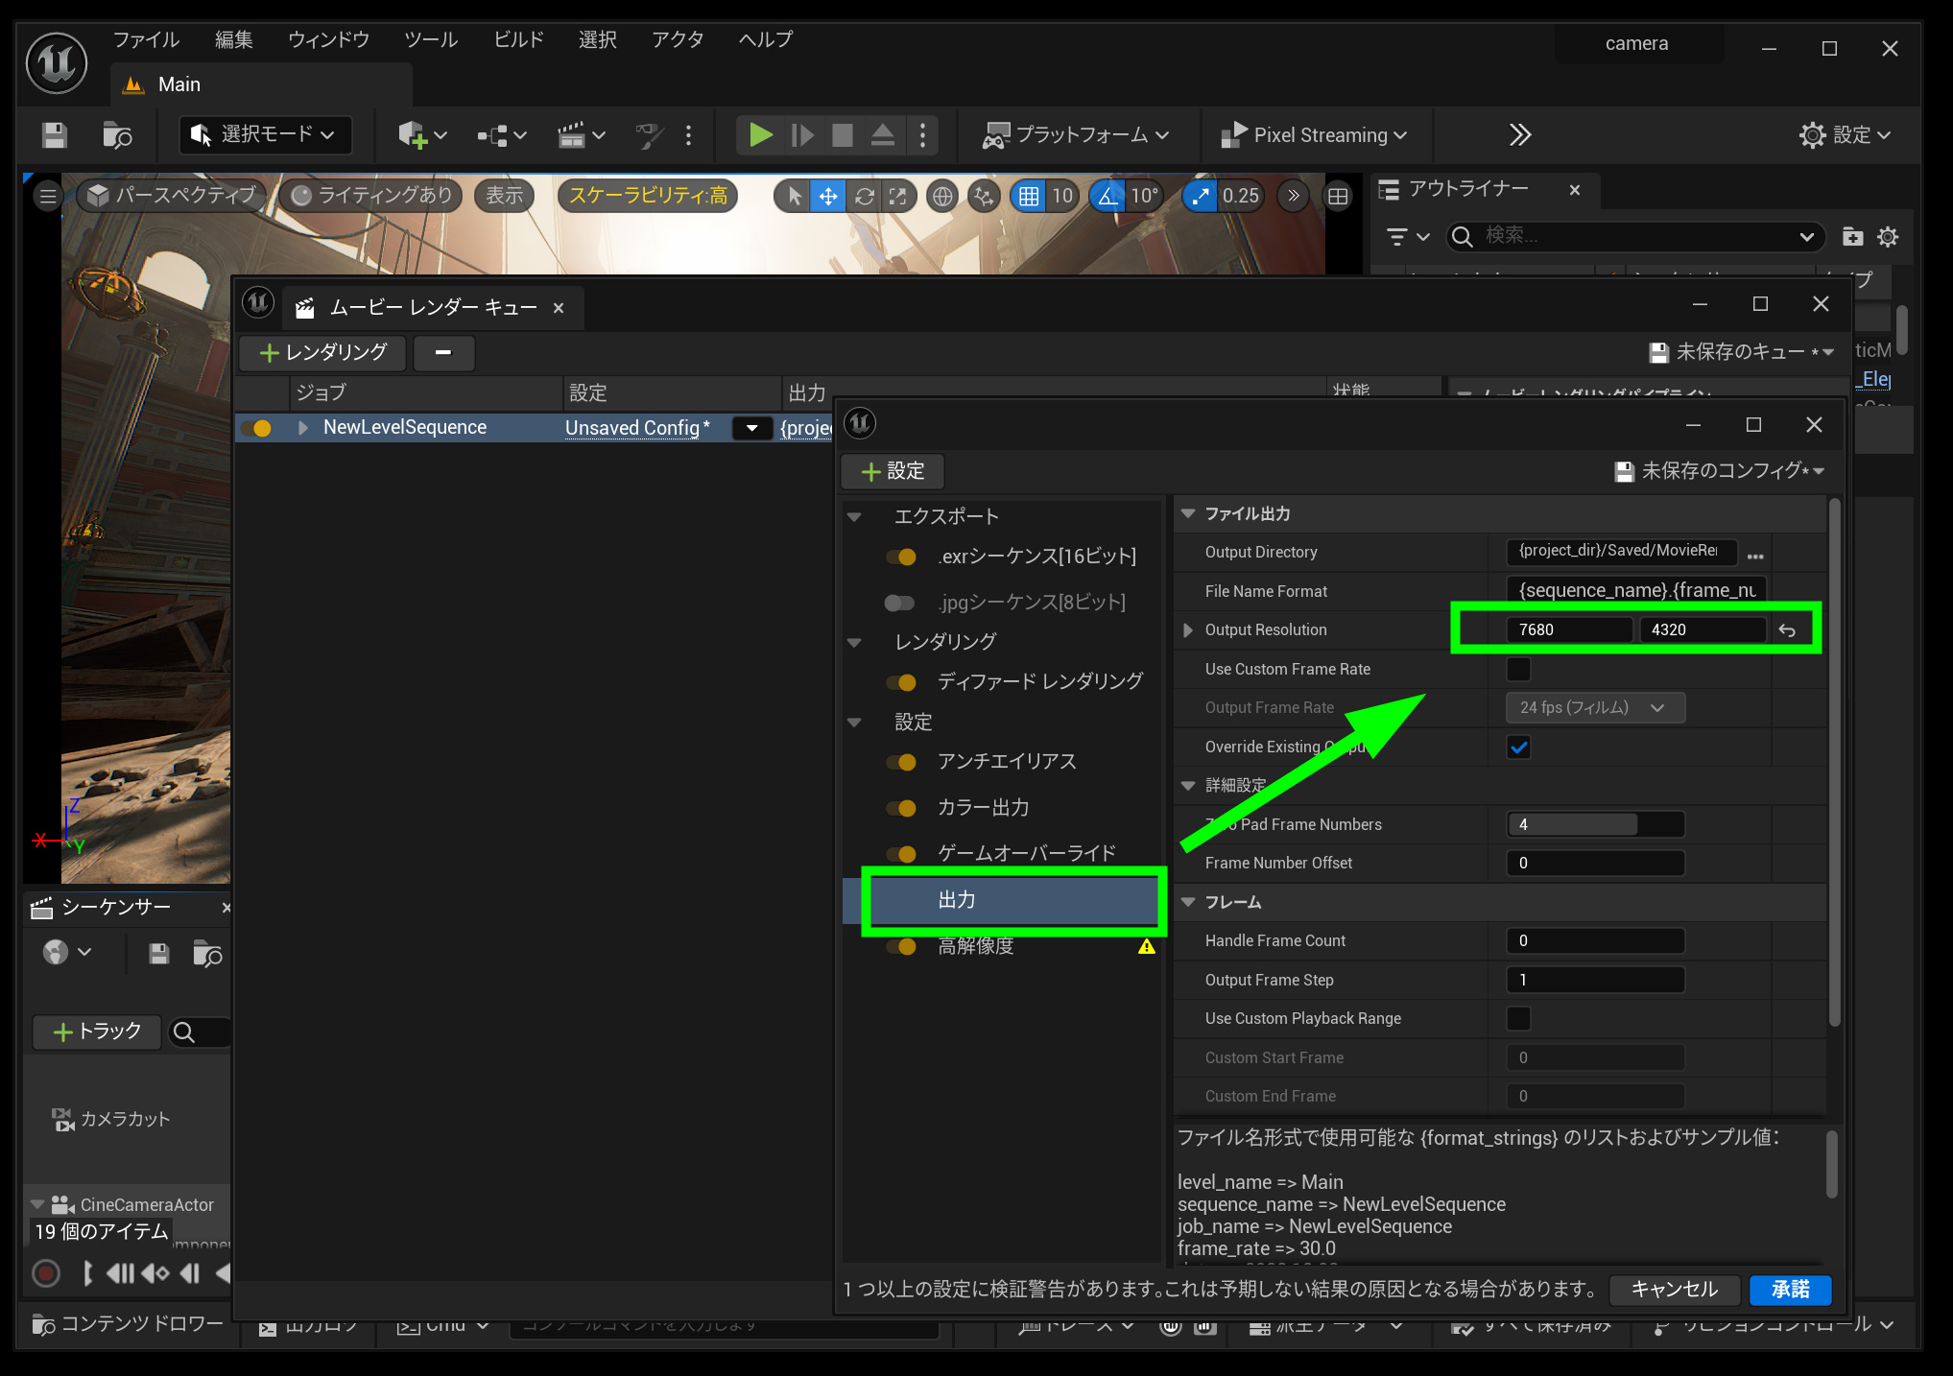This screenshot has height=1376, width=1953.
Task: Enable the .jpg sequence [8-bit] toggle
Action: point(899,603)
